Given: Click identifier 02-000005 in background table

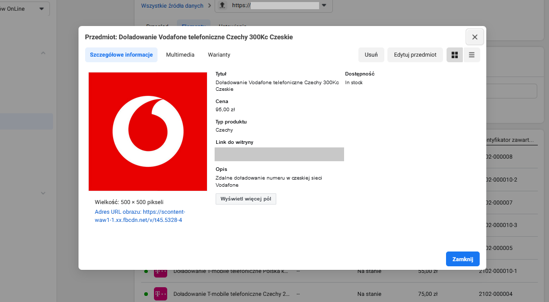Looking at the screenshot, I should 499,248.
